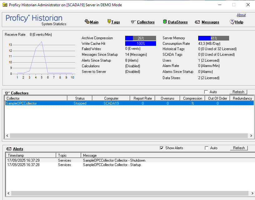Open the About link
The image size is (255, 200).
pyautogui.click(x=241, y=15)
